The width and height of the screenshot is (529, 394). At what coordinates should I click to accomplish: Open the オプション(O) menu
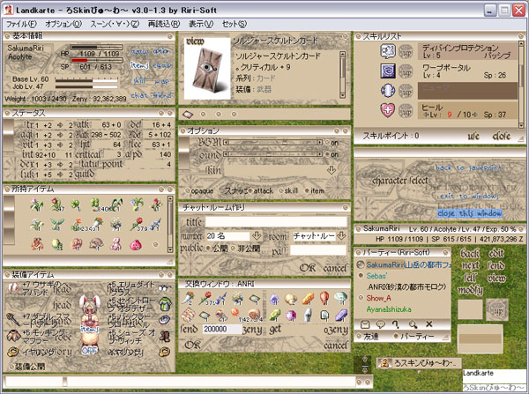click(x=63, y=24)
